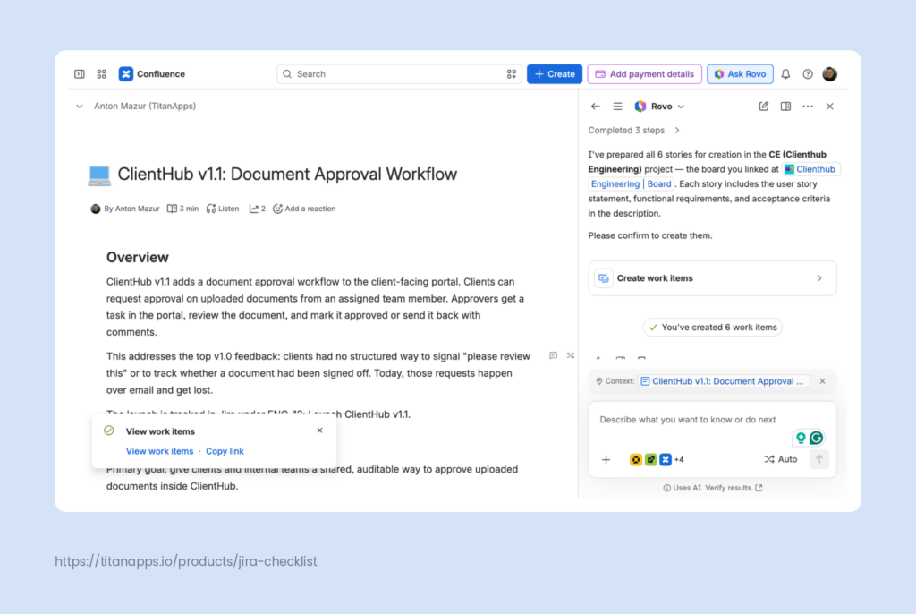This screenshot has width=916, height=614.
Task: Click the inline comment icon beside paragraph
Action: (553, 355)
